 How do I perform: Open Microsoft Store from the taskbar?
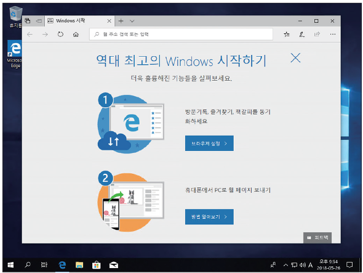[97, 264]
